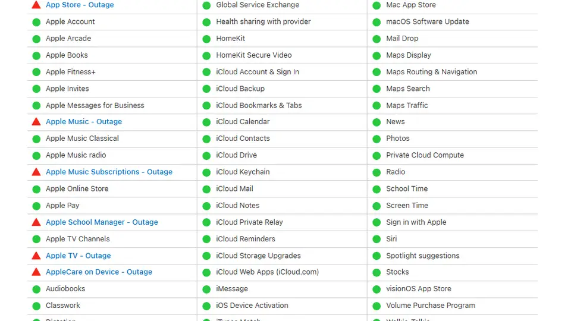
Task: Select the iCloud Private Relay entry
Action: (249, 222)
